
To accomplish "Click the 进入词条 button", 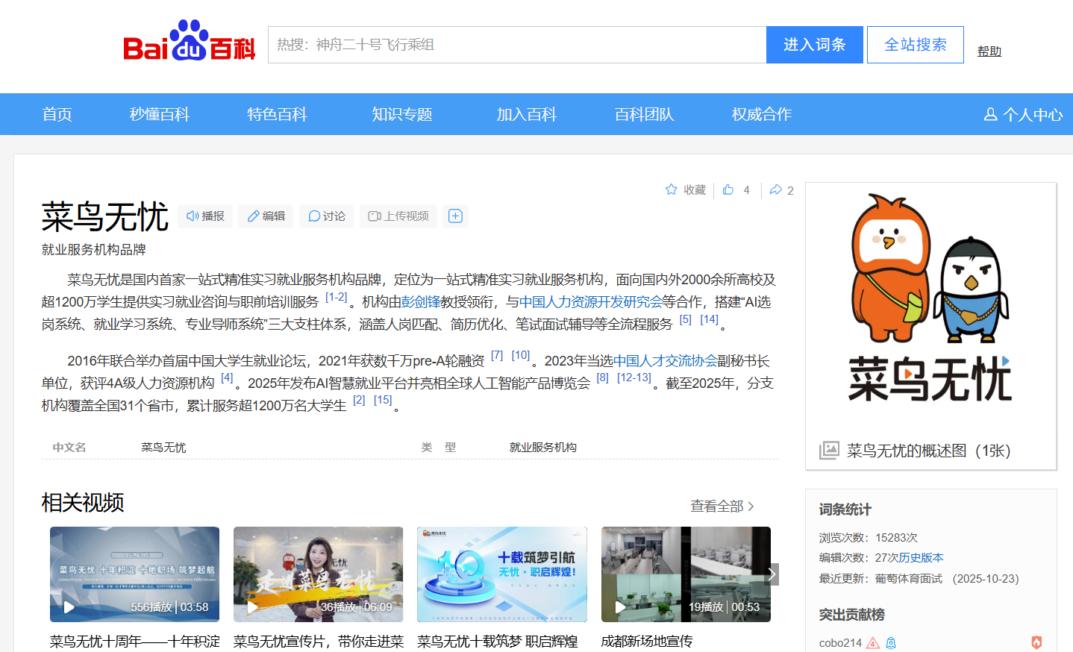I will click(x=814, y=45).
